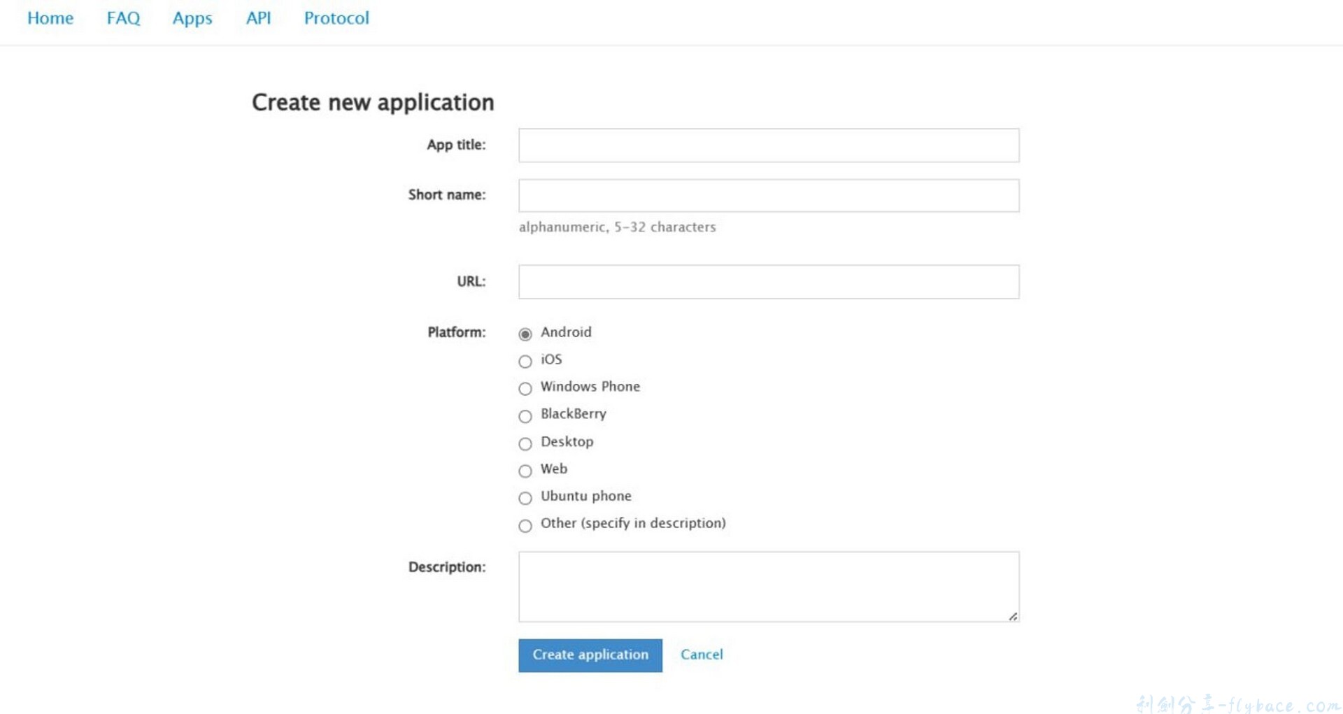Click the App title text field
This screenshot has width=1343, height=714.
(768, 145)
